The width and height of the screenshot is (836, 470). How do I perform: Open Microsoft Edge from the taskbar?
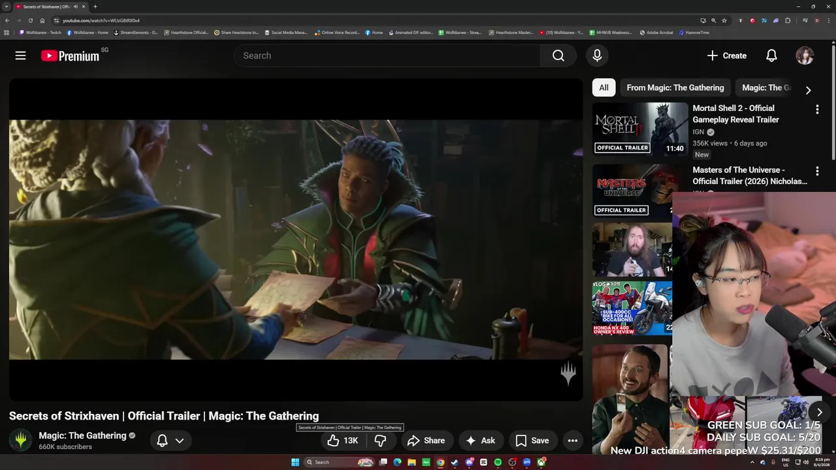397,462
